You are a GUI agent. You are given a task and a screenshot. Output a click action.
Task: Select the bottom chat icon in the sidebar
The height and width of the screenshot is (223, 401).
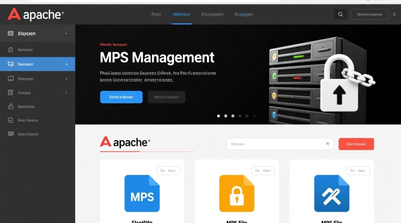(10, 134)
